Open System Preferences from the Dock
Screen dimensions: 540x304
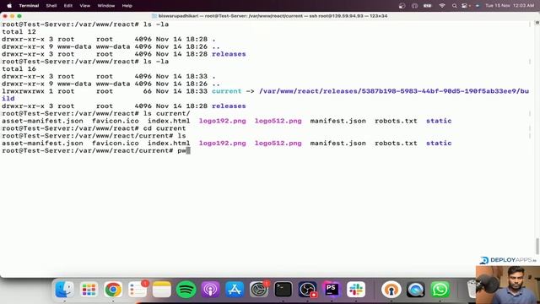tap(259, 290)
